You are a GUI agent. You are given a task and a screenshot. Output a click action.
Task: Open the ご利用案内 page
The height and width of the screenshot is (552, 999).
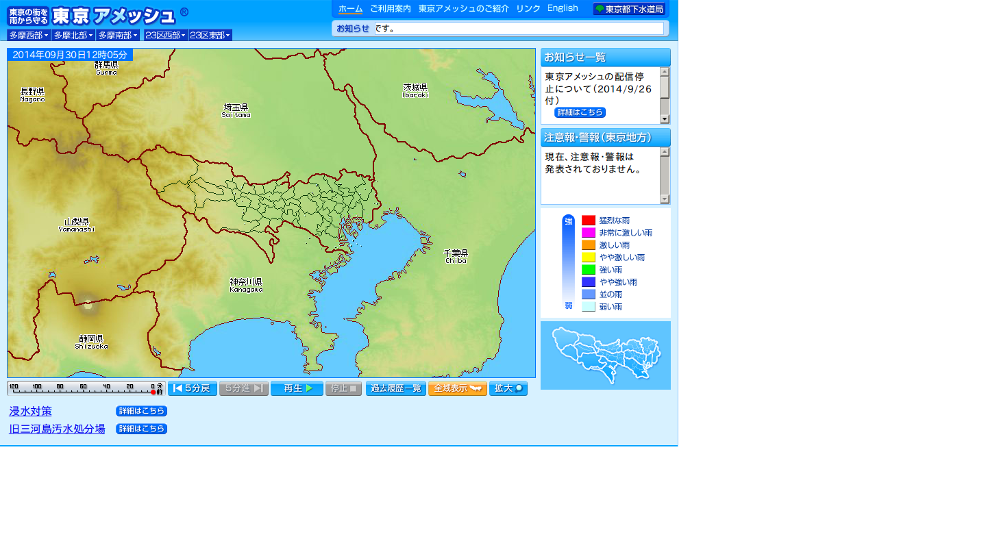(x=391, y=9)
